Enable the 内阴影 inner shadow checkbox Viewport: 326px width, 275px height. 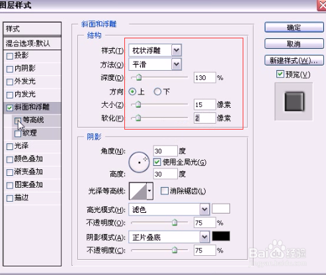[x=10, y=69]
